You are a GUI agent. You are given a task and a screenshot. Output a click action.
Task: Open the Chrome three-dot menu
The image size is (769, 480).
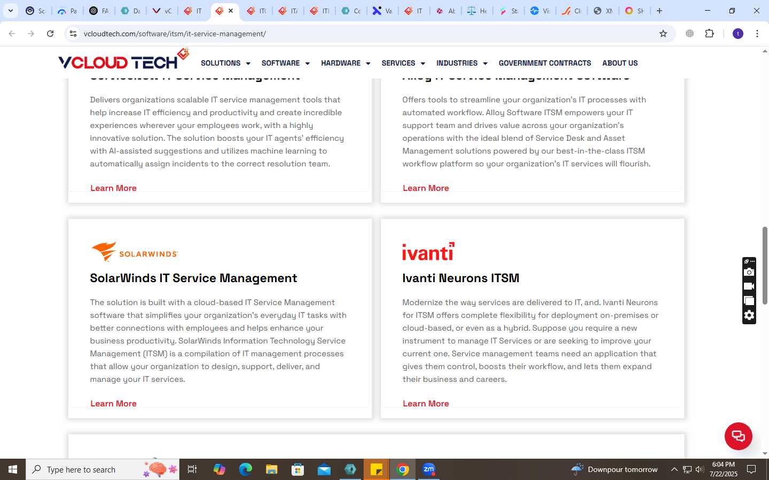click(x=757, y=34)
